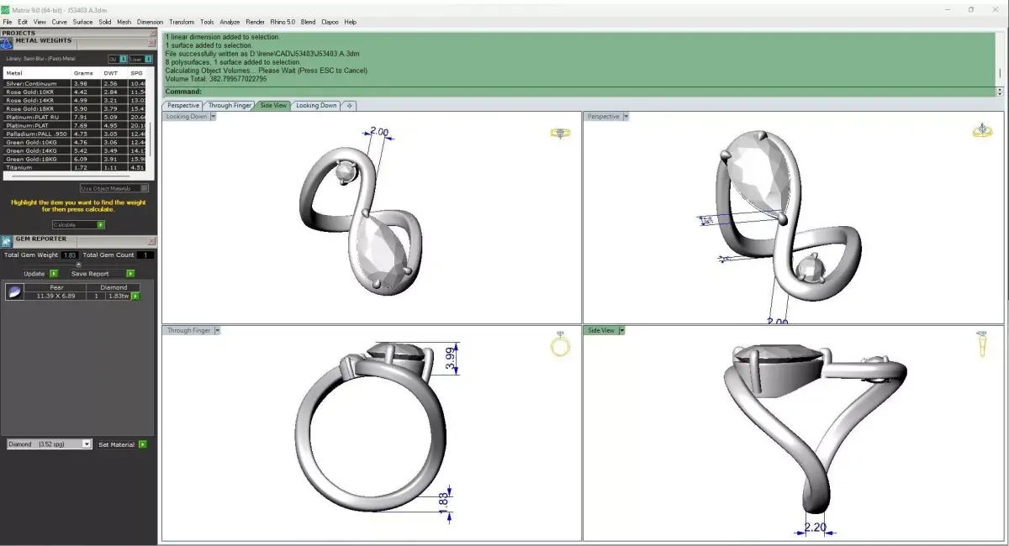Viewport: 1009px width, 546px height.
Task: Click ring icon in Through Finger viewport
Action: tap(560, 344)
